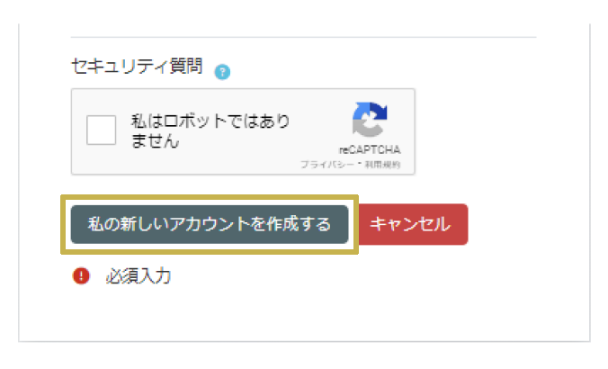Cancel account creation with red button
This screenshot has height=369, width=608.
(x=414, y=224)
